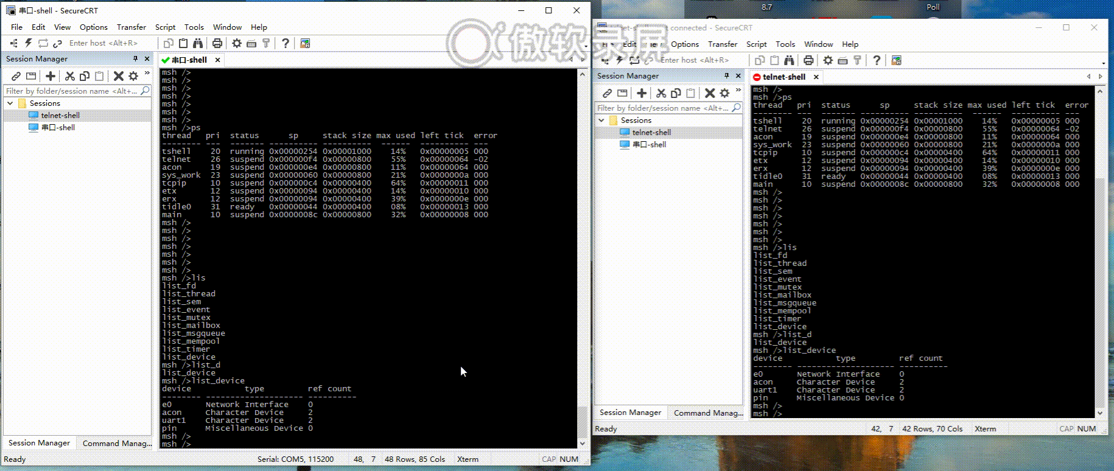Open Session Options gear in telnet window main toolbar

[x=828, y=60]
